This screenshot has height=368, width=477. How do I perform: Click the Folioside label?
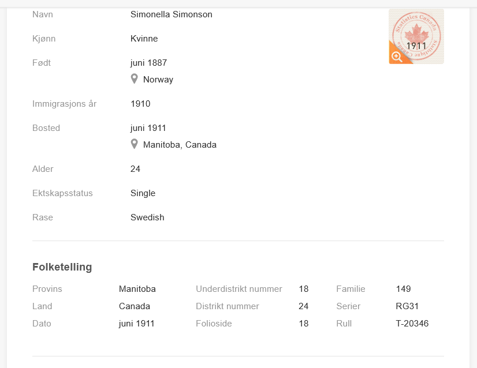point(214,324)
